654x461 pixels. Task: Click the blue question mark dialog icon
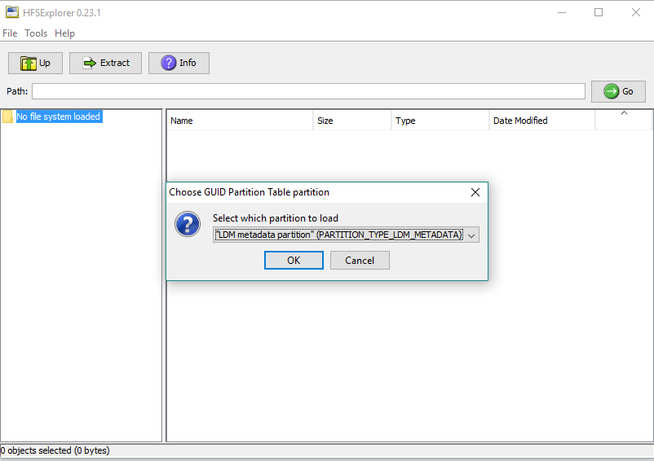pyautogui.click(x=188, y=224)
